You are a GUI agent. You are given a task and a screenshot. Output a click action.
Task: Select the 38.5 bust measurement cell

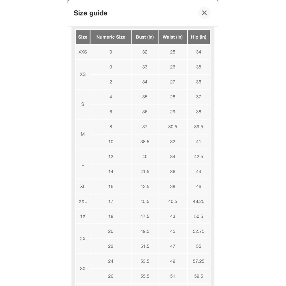click(x=145, y=142)
